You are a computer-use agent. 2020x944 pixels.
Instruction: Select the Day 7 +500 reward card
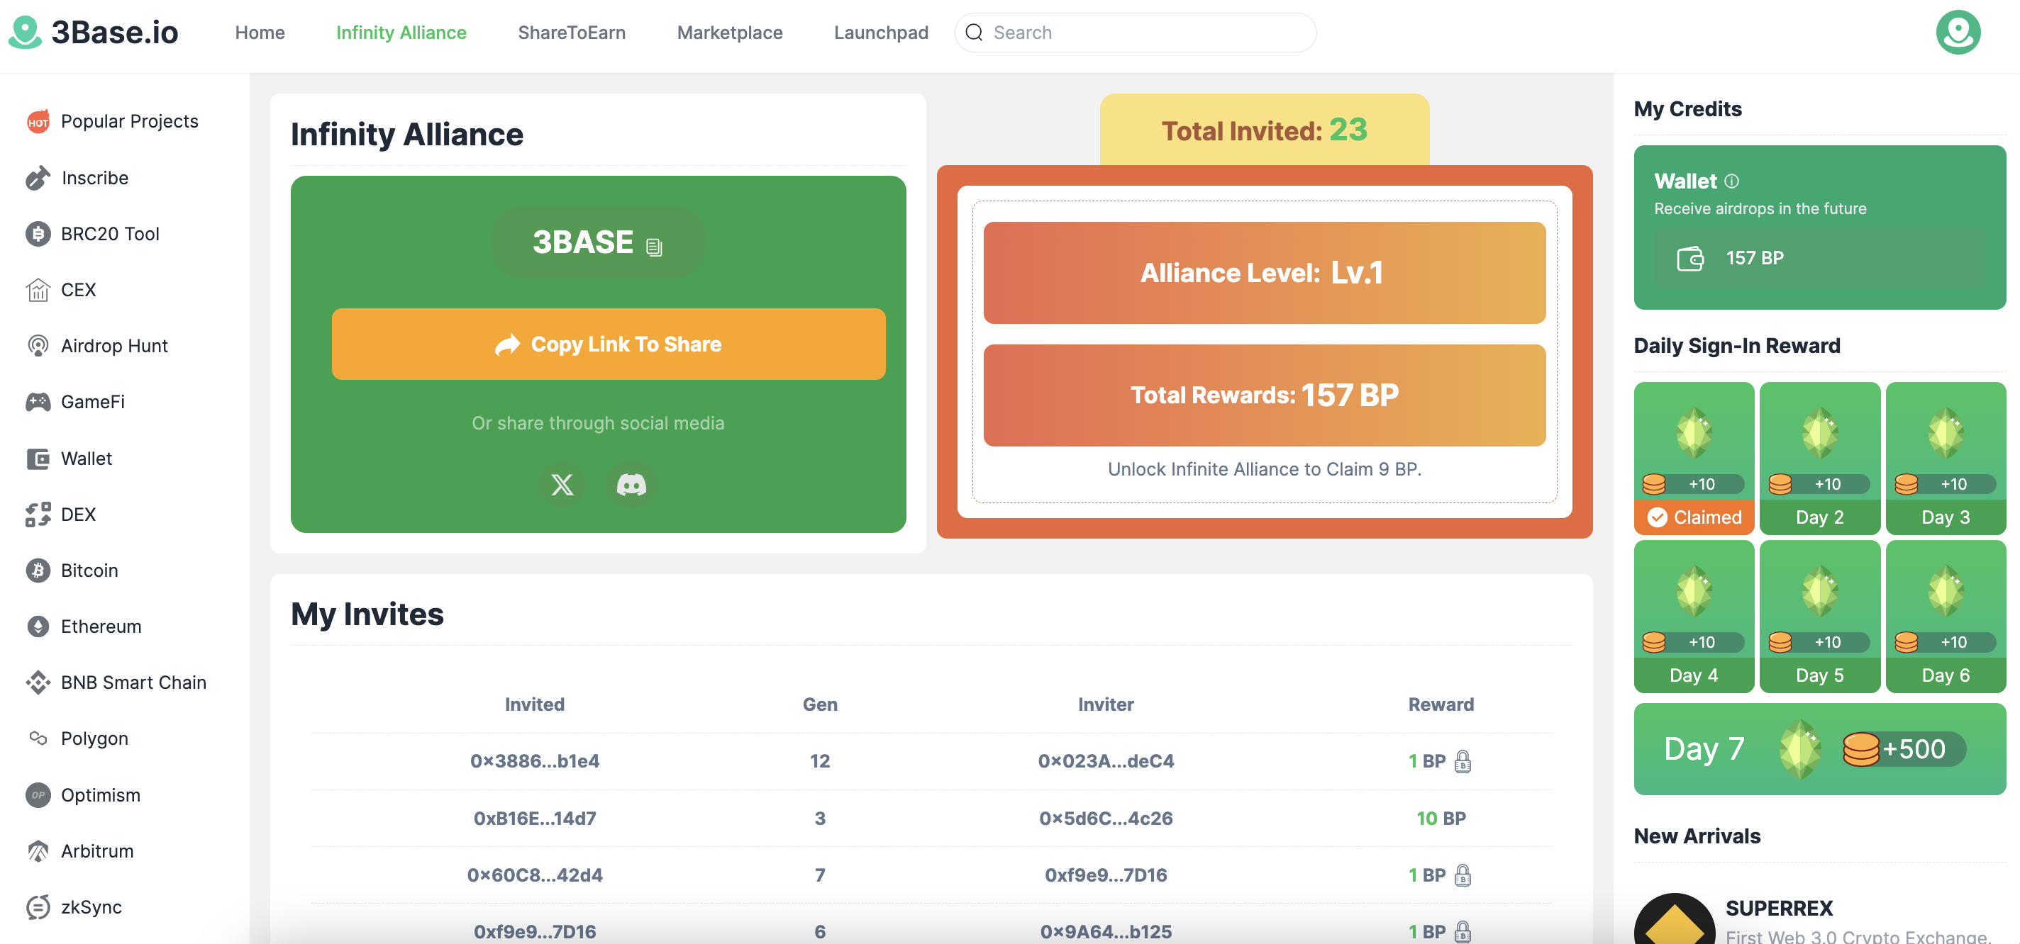[1819, 748]
